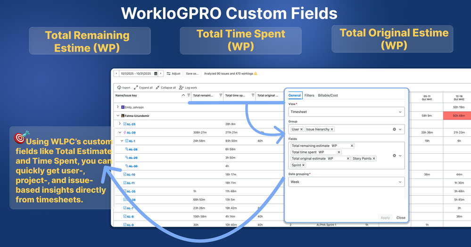This screenshot has height=247, width=471.
Task: Collapse the AL-39 issue row
Action: coord(120,132)
